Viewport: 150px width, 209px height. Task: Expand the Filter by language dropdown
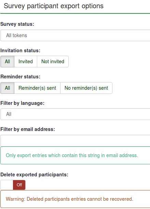[75, 114]
